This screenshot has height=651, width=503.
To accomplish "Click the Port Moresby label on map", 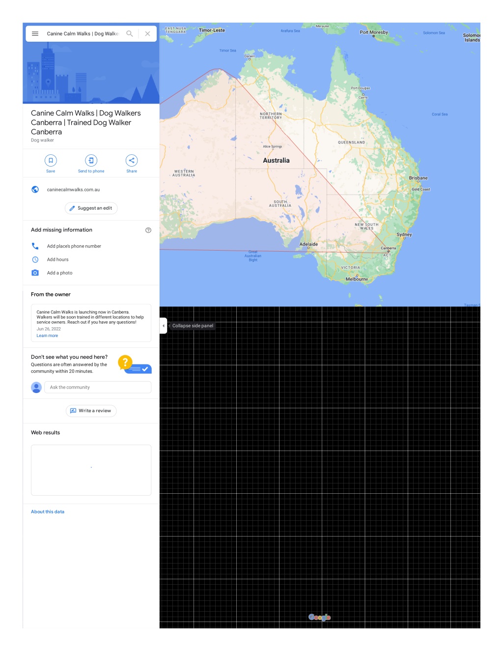I will pyautogui.click(x=374, y=32).
